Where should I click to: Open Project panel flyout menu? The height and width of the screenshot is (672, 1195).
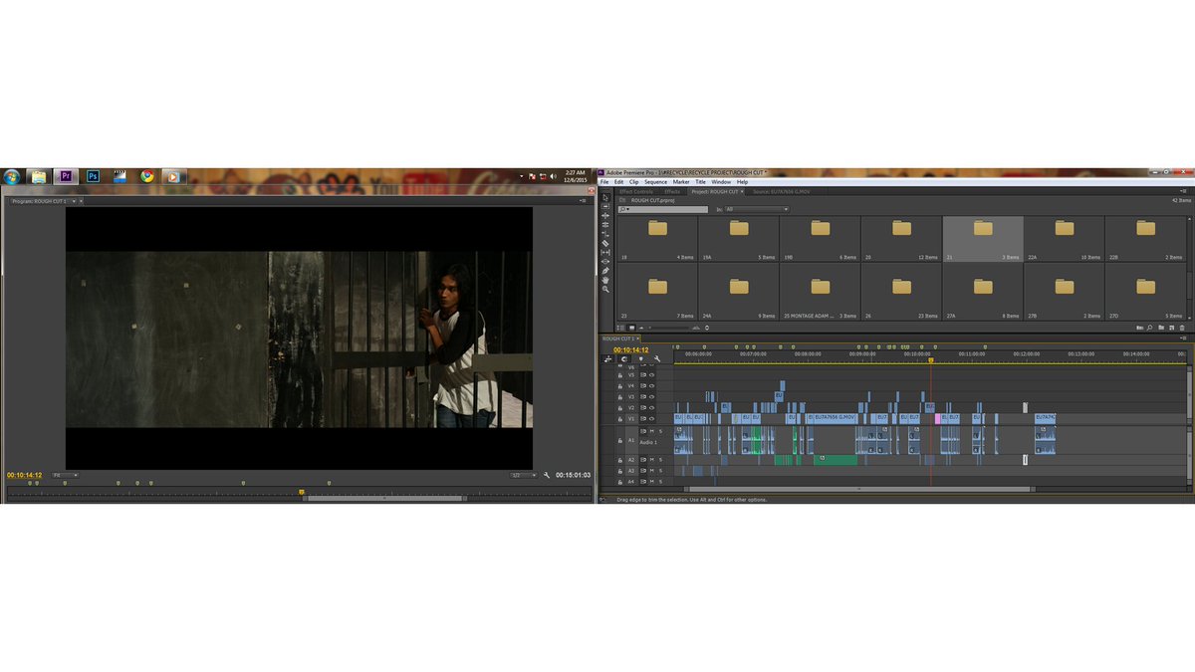1183,191
